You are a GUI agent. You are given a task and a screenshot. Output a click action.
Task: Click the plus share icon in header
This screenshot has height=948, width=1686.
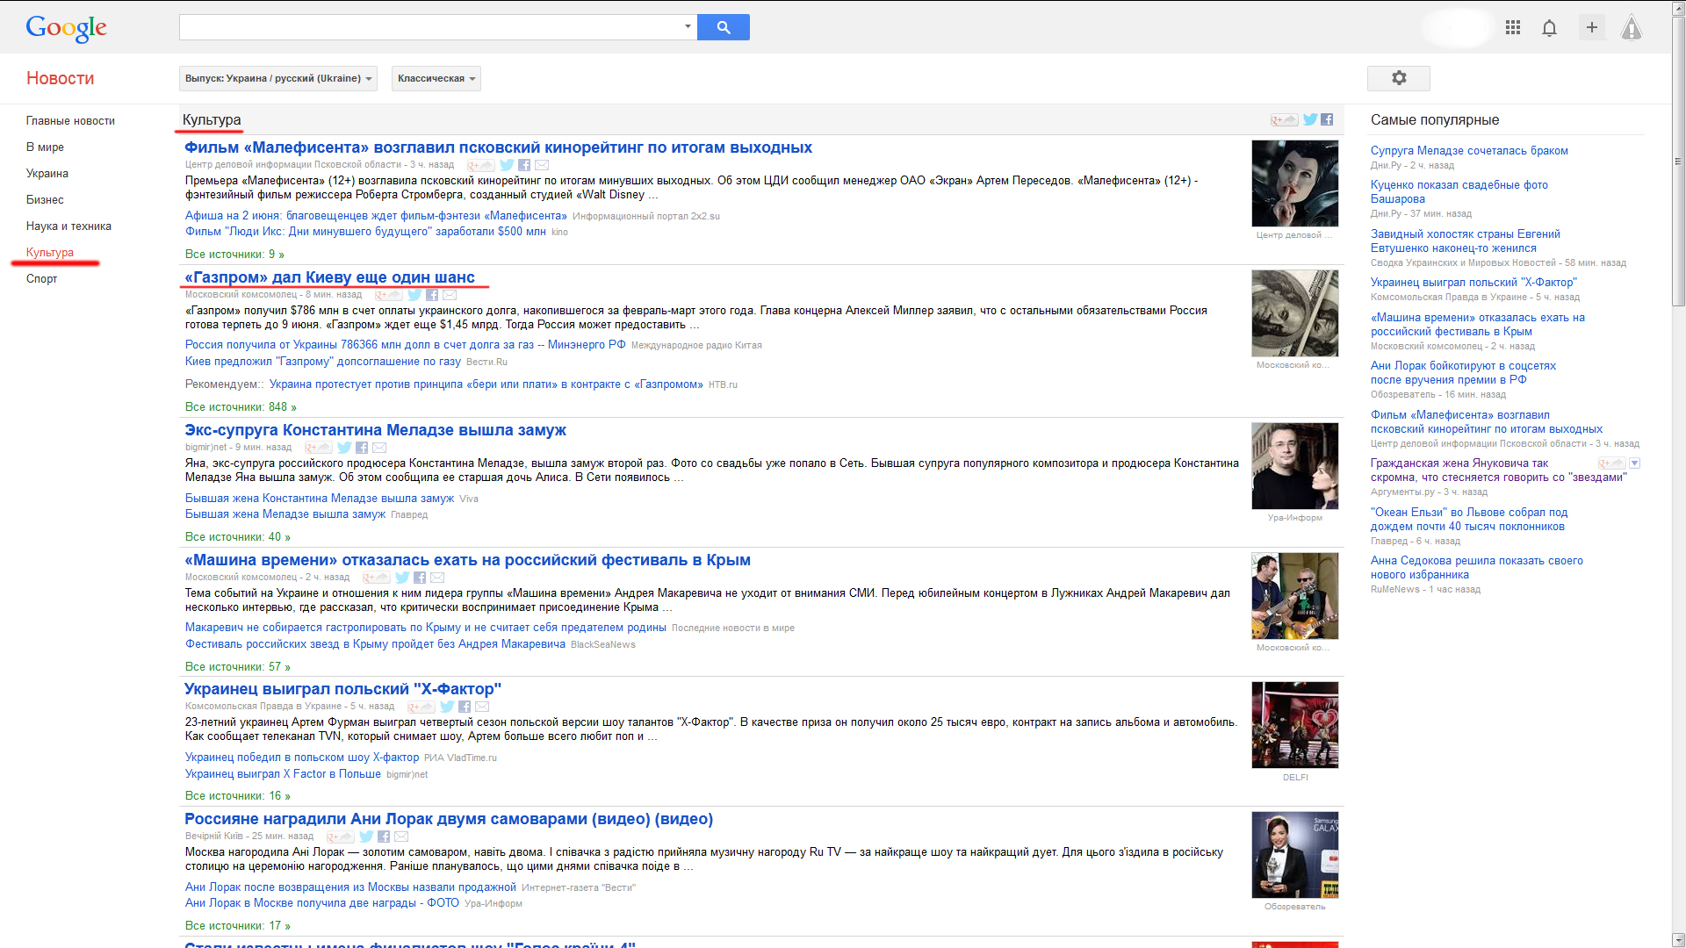[1591, 27]
